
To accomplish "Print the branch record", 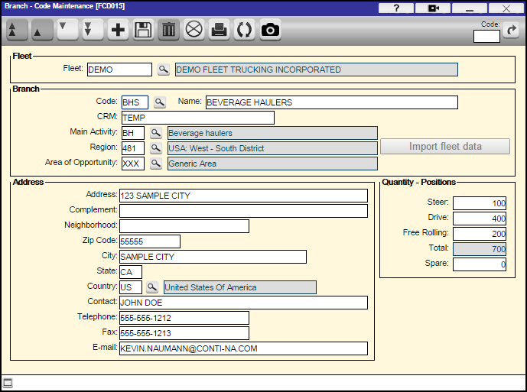I will pos(219,31).
